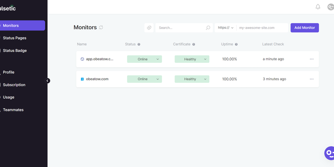Open the tag filter icon
334x167 pixels.
pyautogui.click(x=149, y=28)
